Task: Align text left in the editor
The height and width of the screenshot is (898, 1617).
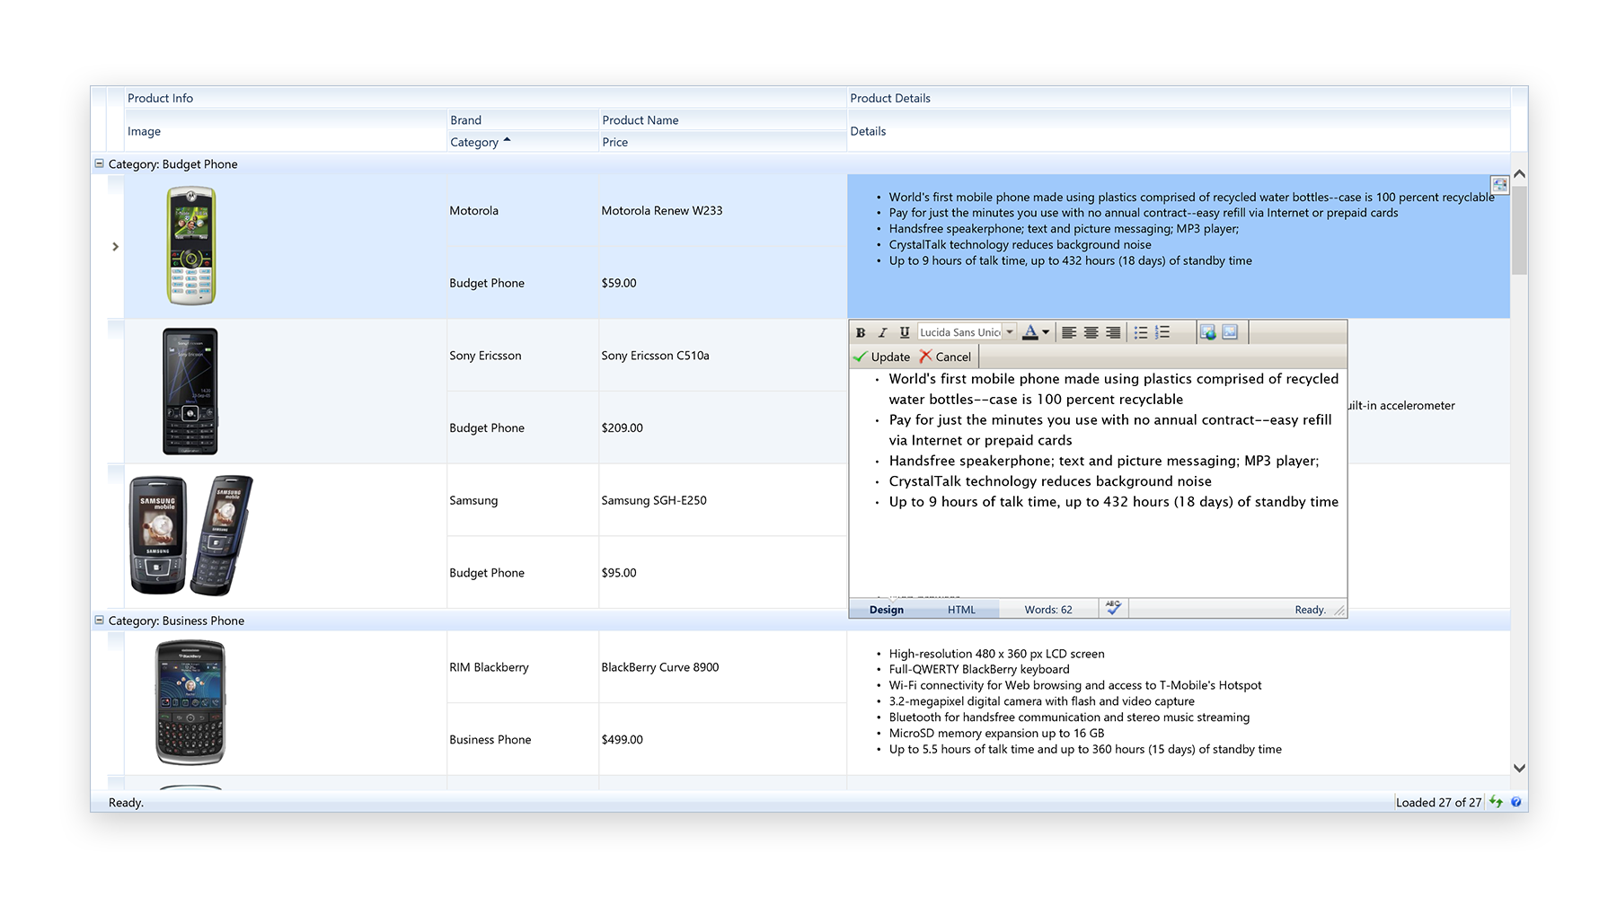Action: click(x=1069, y=332)
